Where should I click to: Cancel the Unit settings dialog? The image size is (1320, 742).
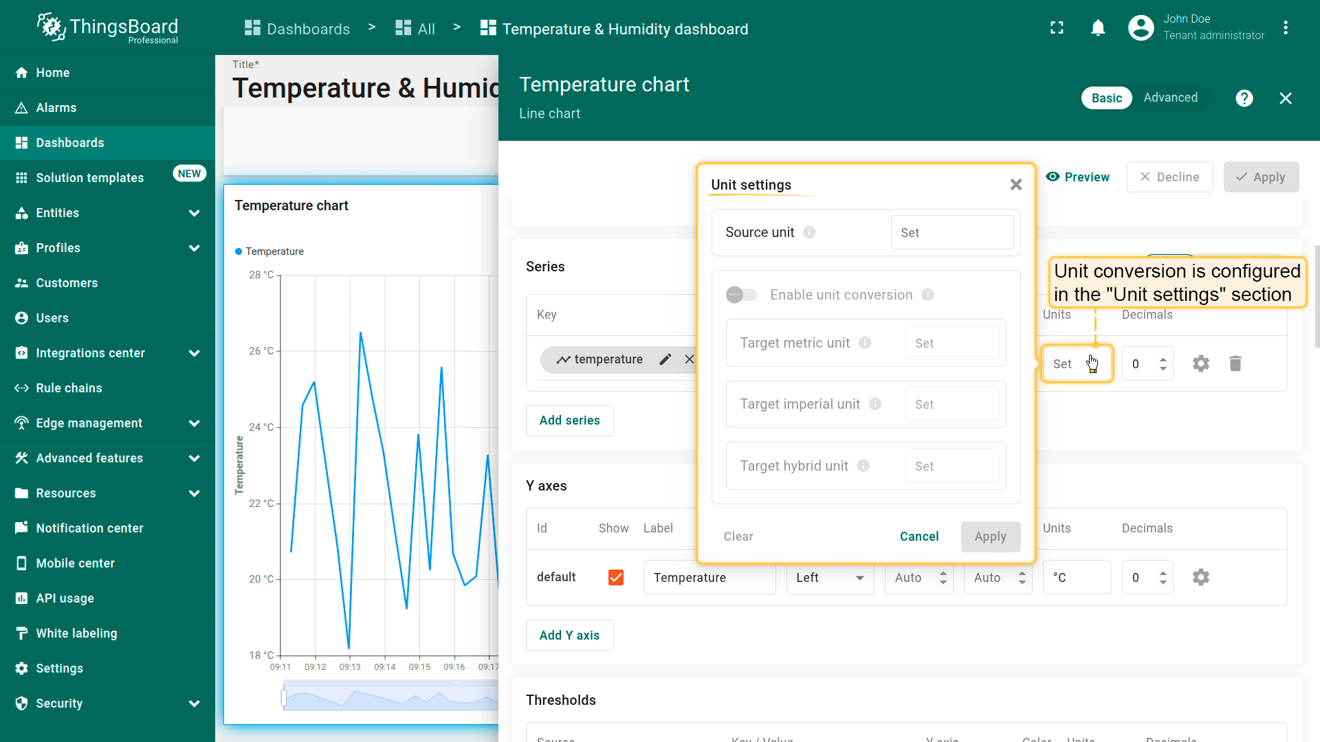[x=918, y=537]
